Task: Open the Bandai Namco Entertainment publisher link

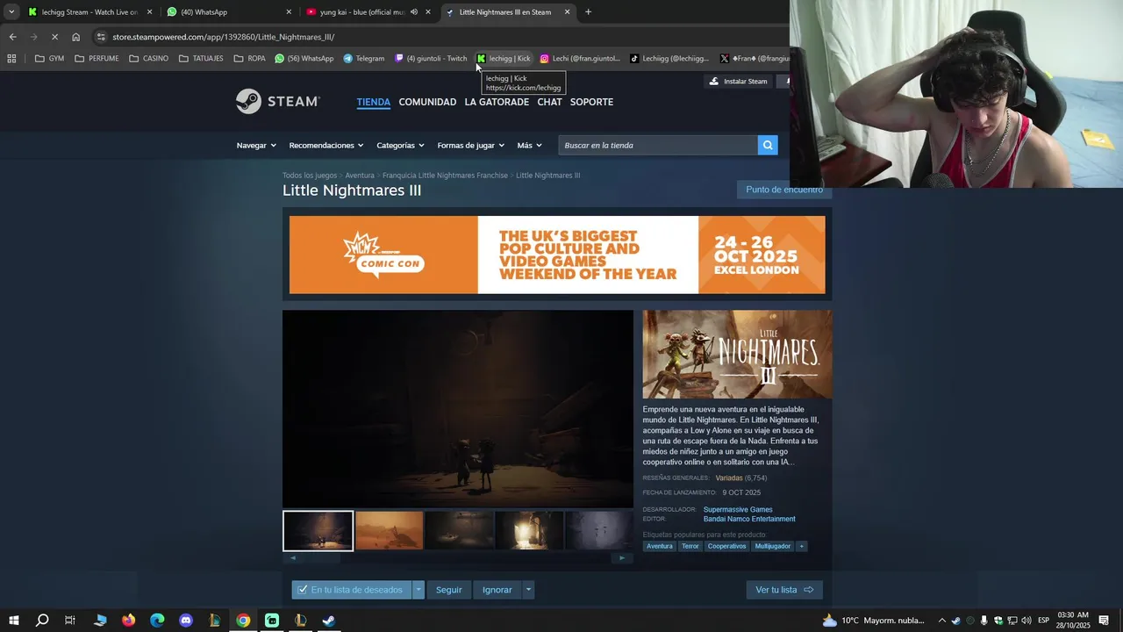Action: pos(749,519)
